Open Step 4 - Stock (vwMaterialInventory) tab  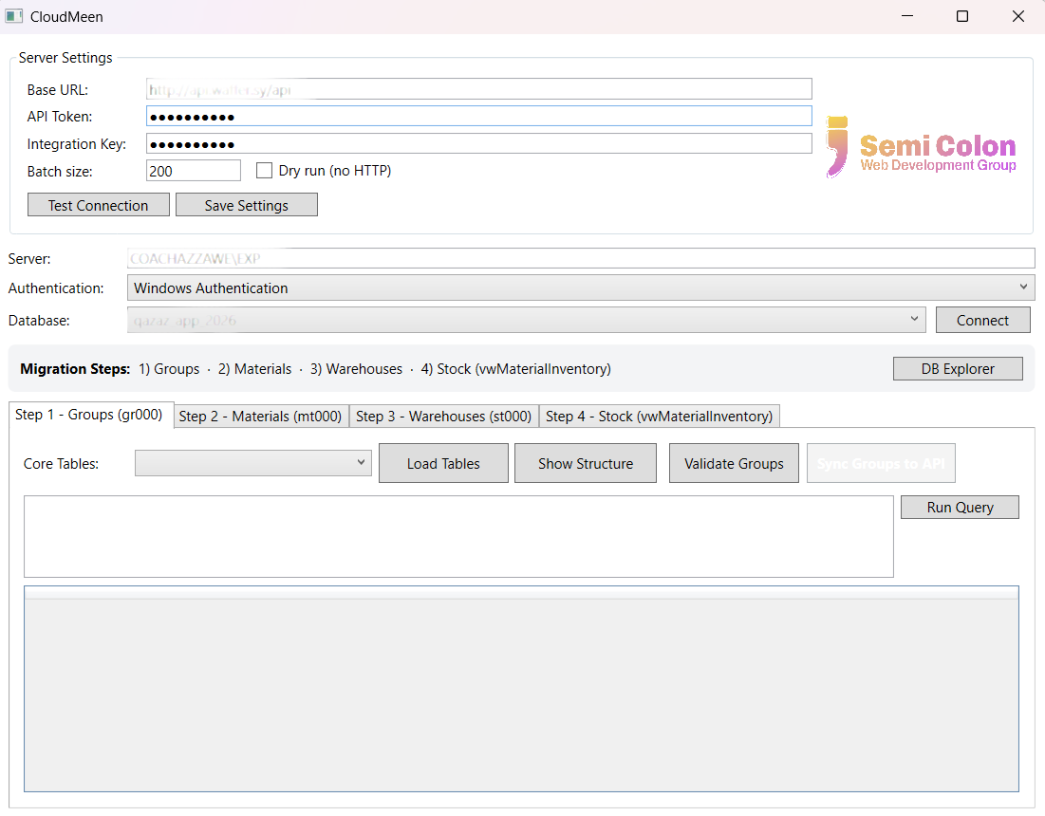(x=659, y=417)
